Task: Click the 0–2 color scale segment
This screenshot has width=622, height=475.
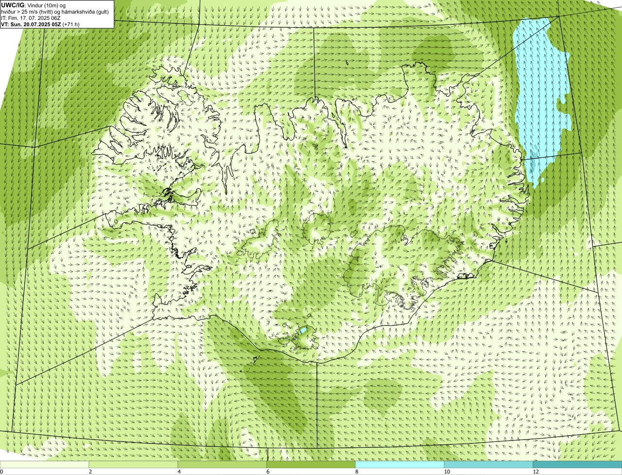Action: pyautogui.click(x=45, y=464)
